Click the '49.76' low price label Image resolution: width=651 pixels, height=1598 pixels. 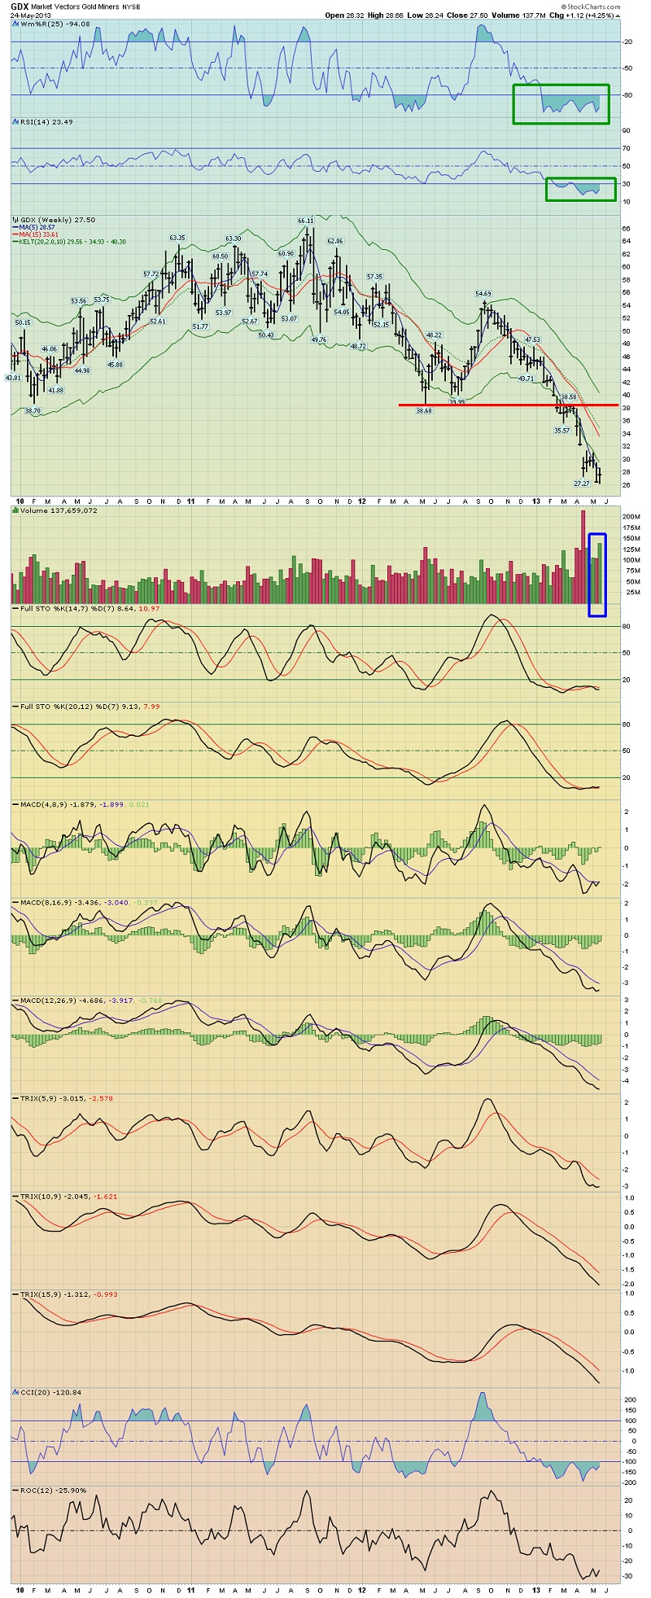319,339
